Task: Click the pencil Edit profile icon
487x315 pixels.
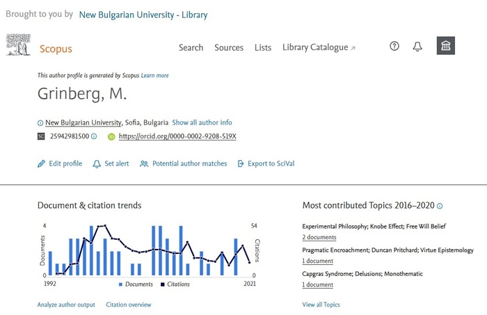Action: click(41, 164)
